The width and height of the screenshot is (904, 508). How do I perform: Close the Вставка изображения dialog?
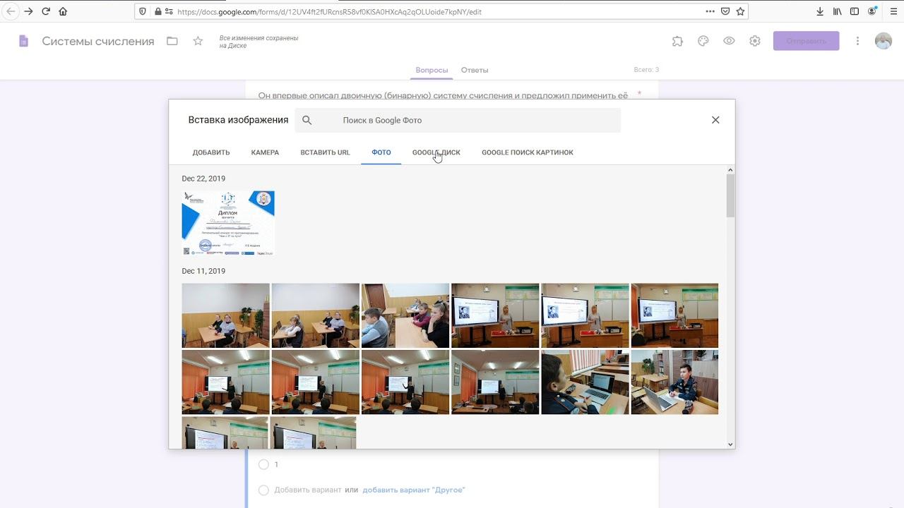pyautogui.click(x=715, y=120)
